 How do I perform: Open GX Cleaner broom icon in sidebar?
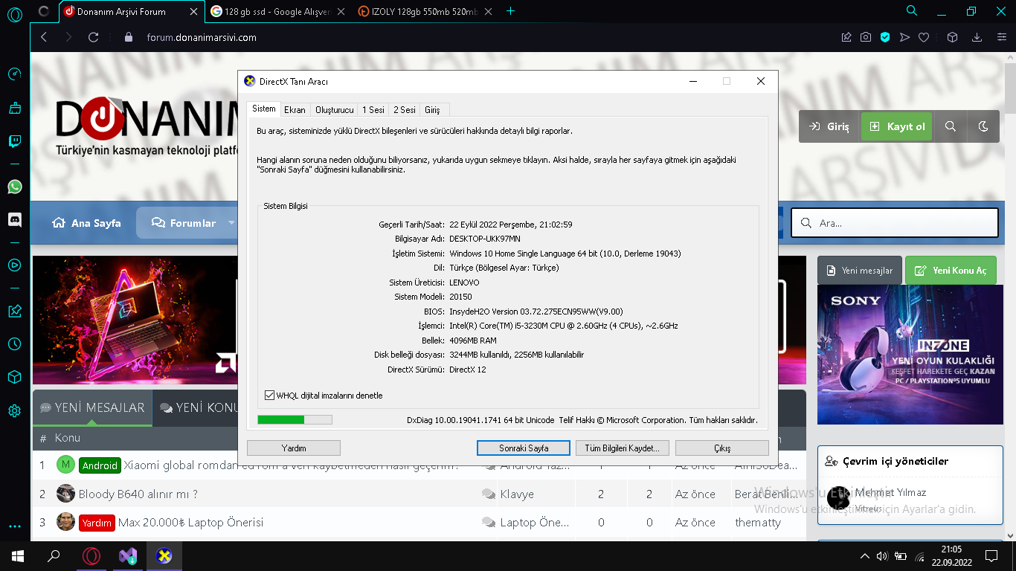15,108
